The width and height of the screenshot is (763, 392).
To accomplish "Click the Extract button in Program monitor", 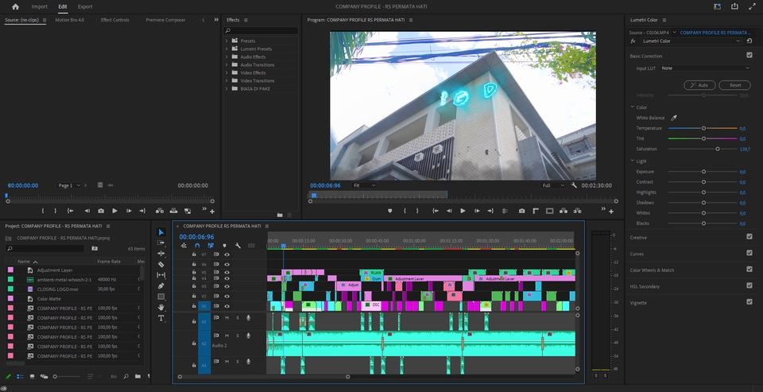I will 577,211.
